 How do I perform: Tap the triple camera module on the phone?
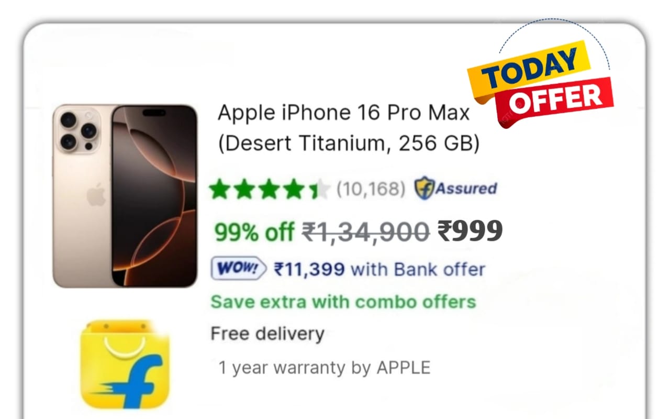coord(79,131)
